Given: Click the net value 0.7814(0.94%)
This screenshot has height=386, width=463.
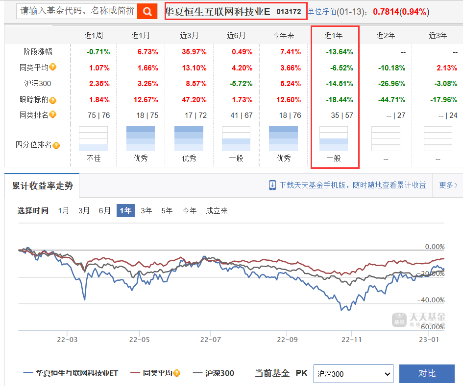Looking at the screenshot, I should coord(401,12).
